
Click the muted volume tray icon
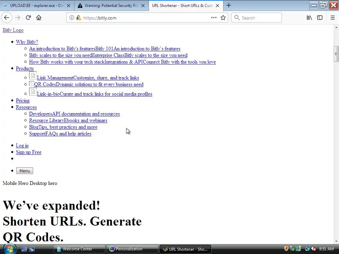click(x=314, y=249)
